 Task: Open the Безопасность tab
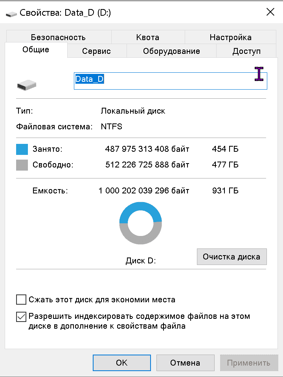click(x=58, y=37)
